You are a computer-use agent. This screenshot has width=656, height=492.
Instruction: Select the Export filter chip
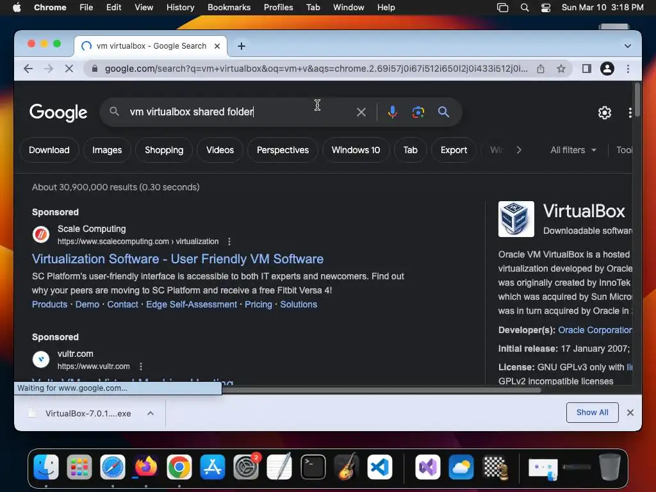pyautogui.click(x=454, y=150)
